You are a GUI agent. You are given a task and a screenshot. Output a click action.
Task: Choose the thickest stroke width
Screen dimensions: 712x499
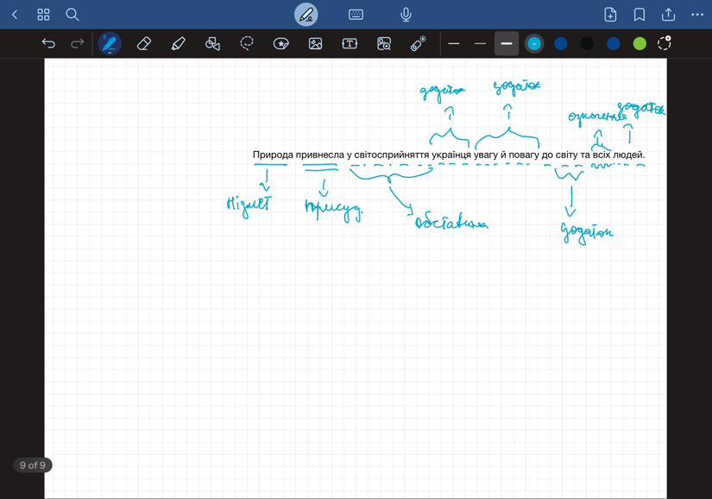[x=507, y=43]
